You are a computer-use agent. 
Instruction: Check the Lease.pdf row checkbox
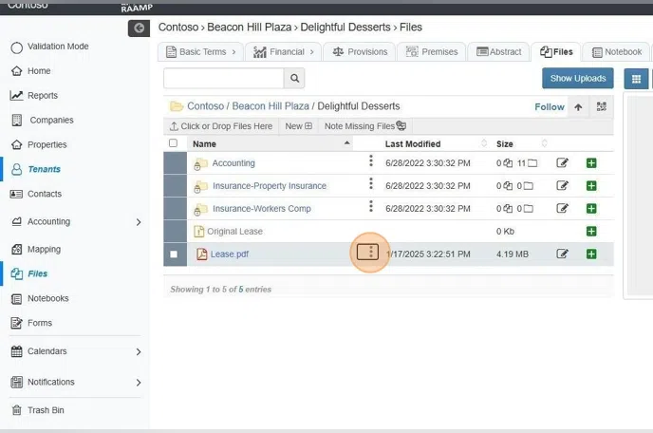173,254
